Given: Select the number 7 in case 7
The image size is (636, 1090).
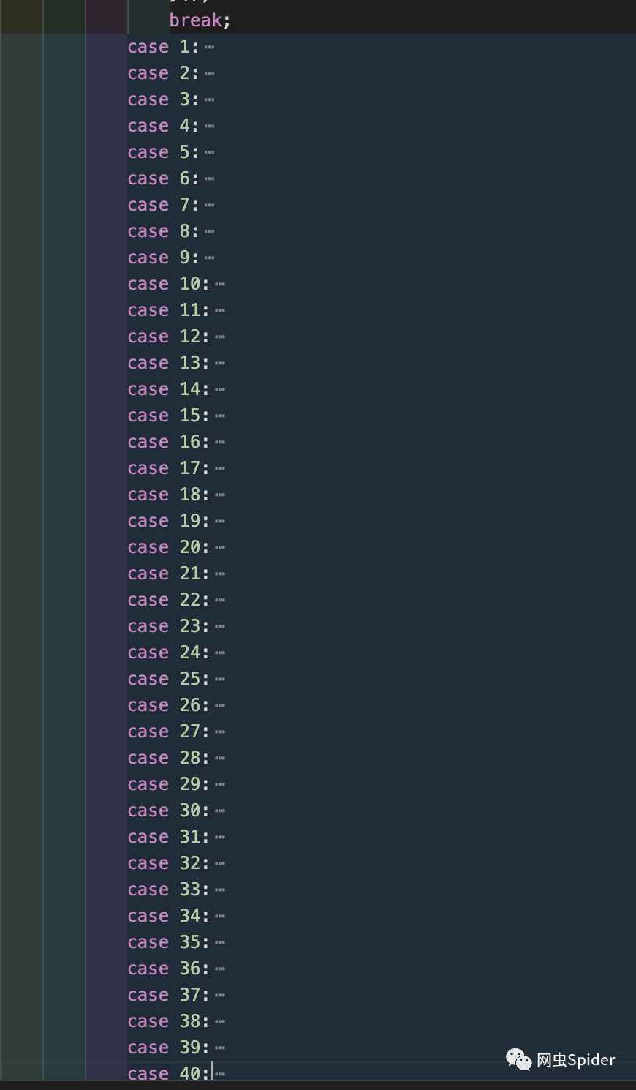Looking at the screenshot, I should pos(185,205).
